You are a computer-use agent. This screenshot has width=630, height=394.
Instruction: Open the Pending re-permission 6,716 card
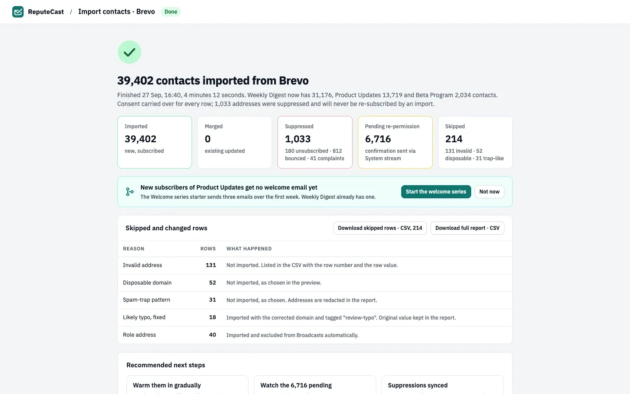point(395,142)
